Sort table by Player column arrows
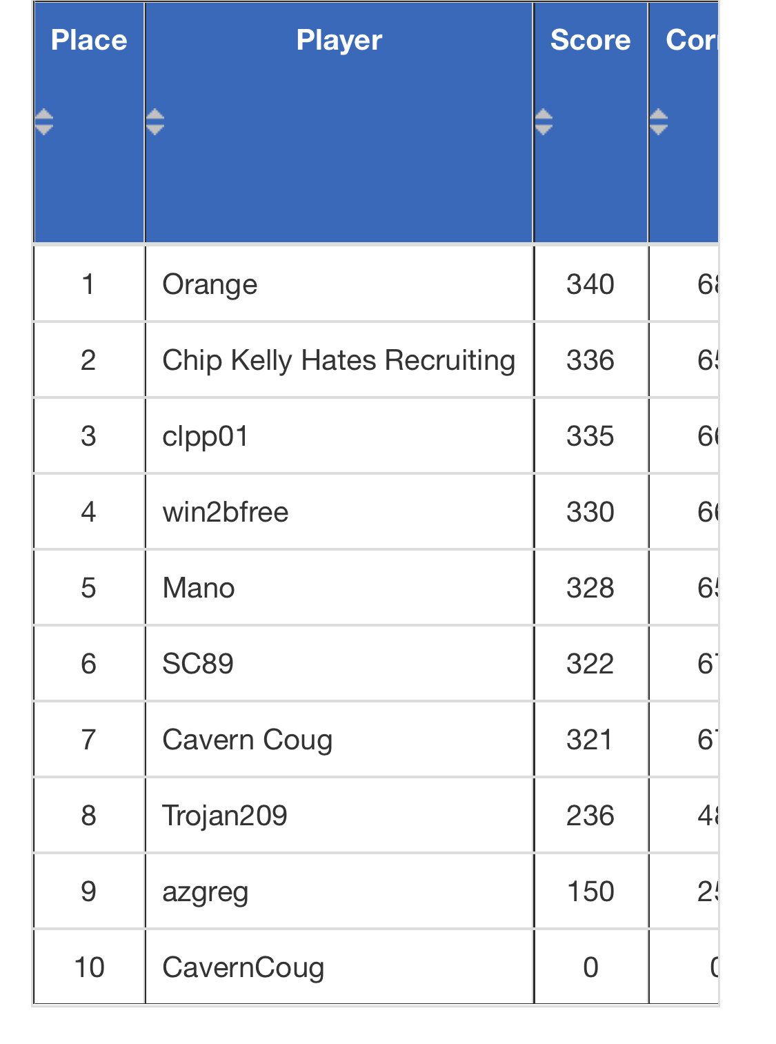This screenshot has width=776, height=1044. pos(155,122)
